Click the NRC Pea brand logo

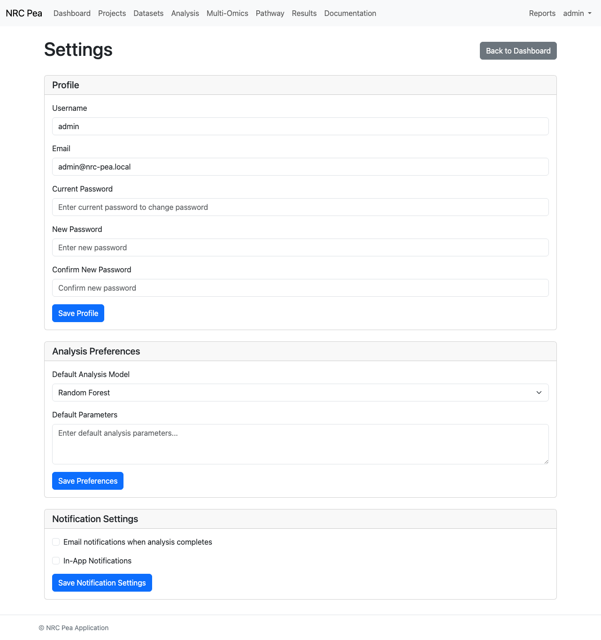[x=23, y=13]
